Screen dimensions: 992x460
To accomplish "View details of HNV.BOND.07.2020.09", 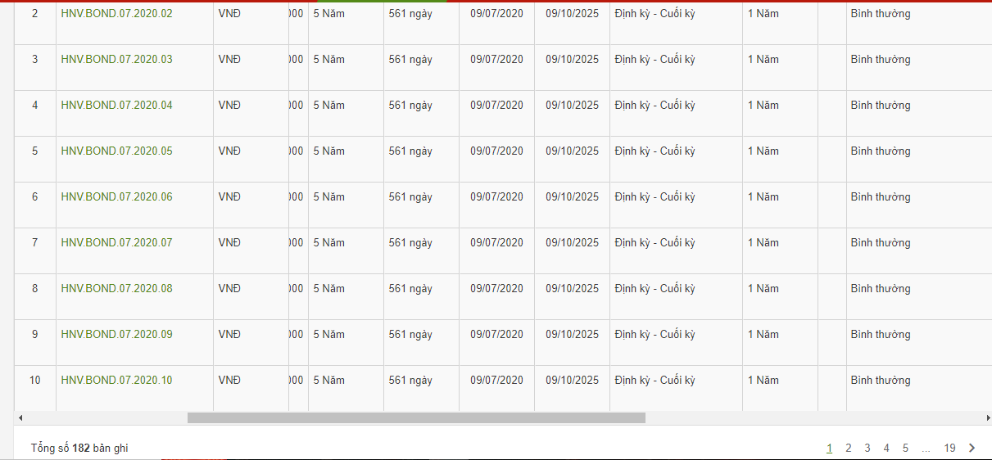I will [116, 335].
